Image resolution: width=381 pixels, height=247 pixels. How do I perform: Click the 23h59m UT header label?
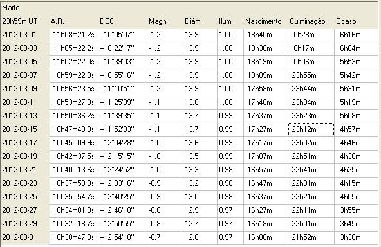(x=20, y=21)
